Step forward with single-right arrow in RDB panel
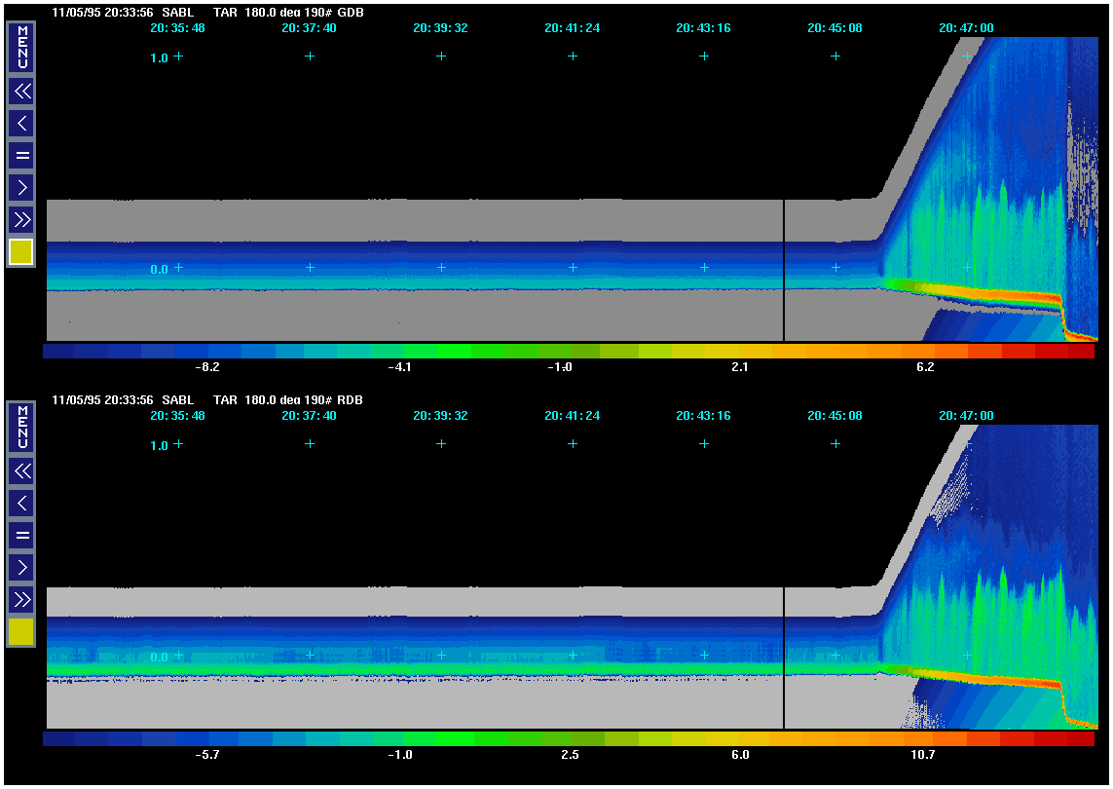The width and height of the screenshot is (1113, 789). coord(21,567)
